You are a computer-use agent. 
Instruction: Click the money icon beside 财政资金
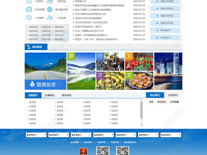coord(50,1)
